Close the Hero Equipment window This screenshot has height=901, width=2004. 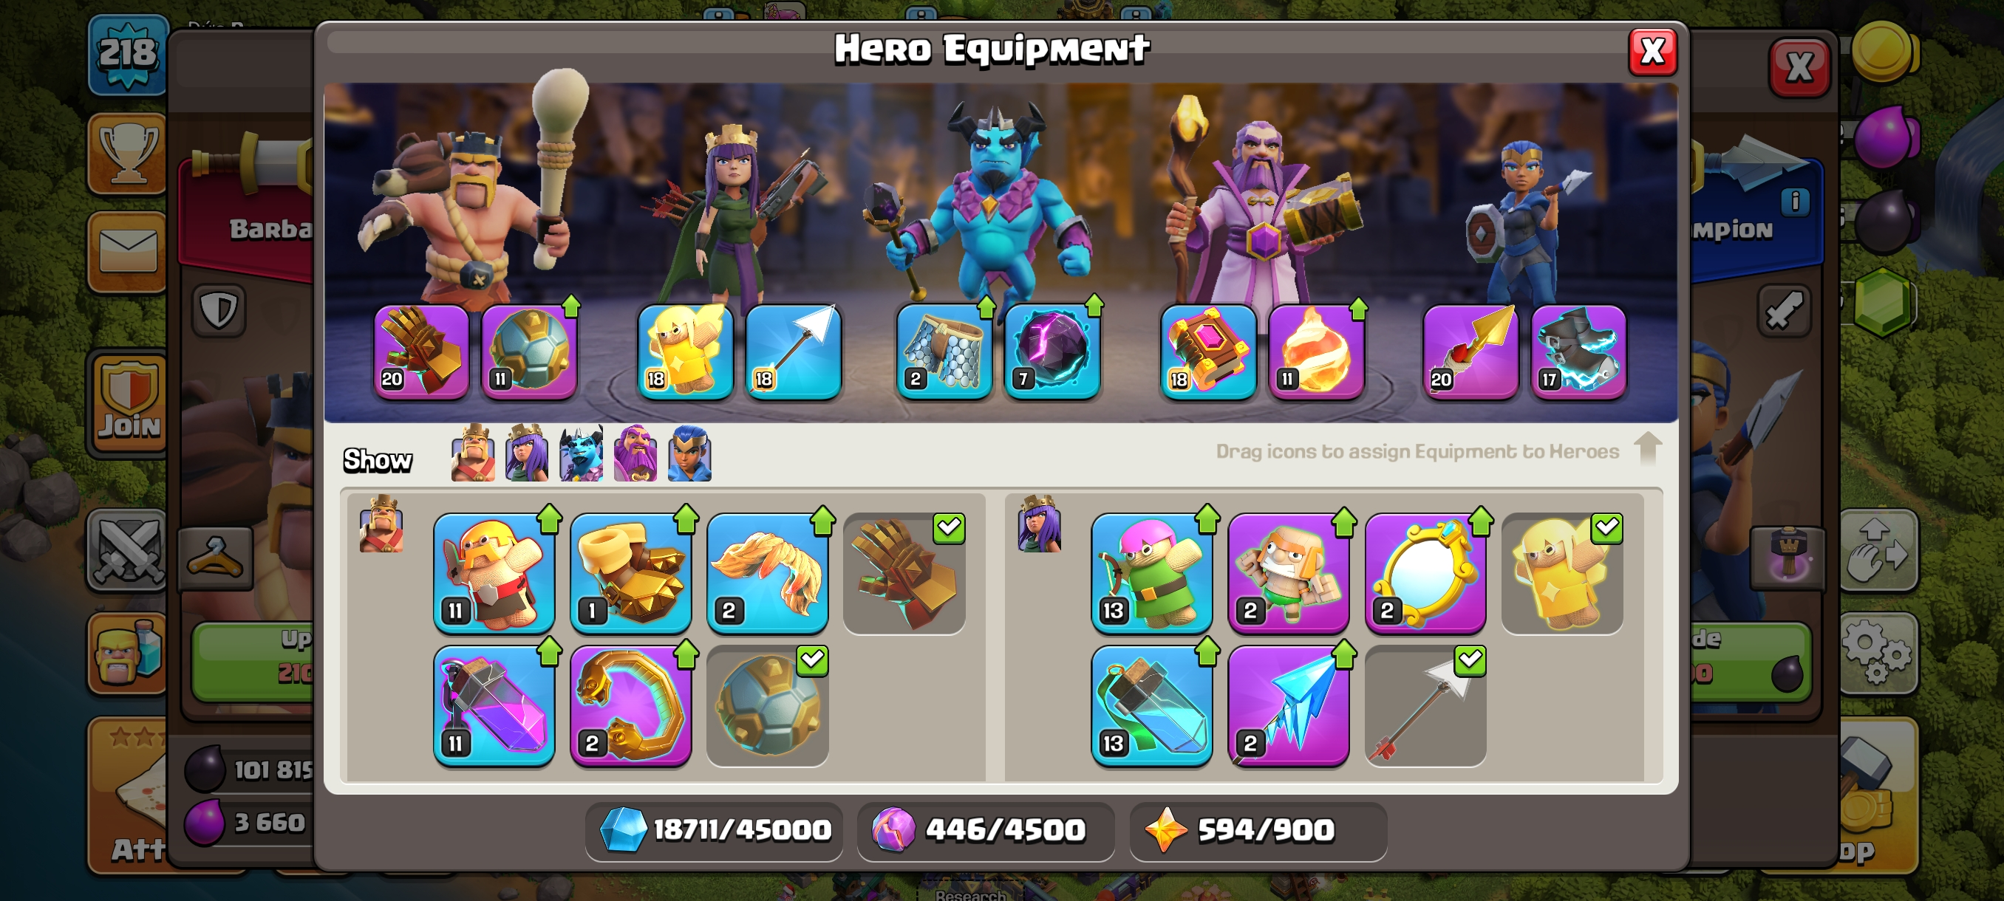pyautogui.click(x=1652, y=52)
